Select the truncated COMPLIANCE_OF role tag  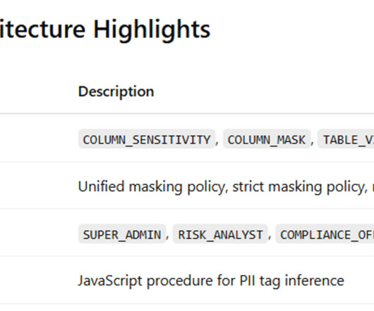pos(325,235)
